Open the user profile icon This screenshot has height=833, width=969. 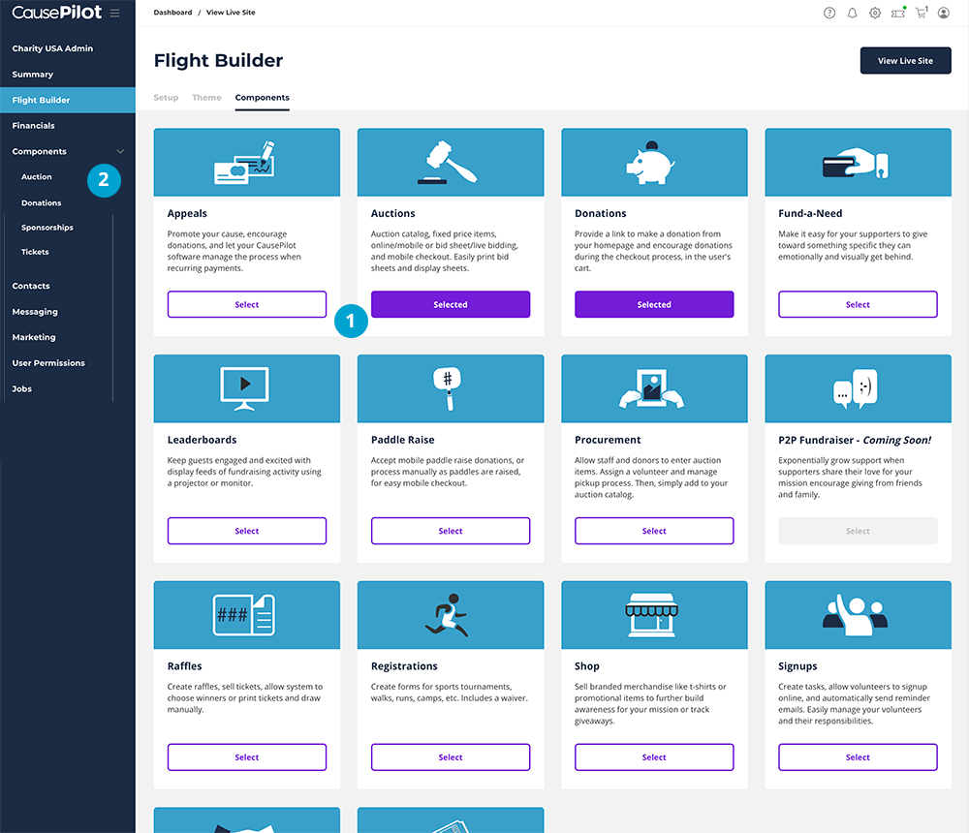click(944, 13)
